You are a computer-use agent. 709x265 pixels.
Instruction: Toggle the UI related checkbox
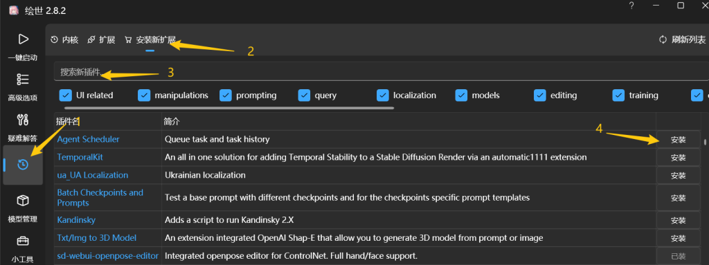(x=66, y=95)
